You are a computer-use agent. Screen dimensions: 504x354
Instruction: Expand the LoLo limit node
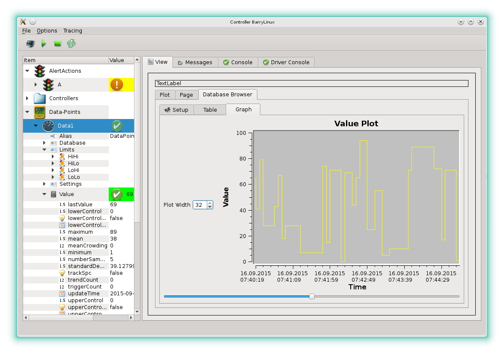tap(53, 177)
